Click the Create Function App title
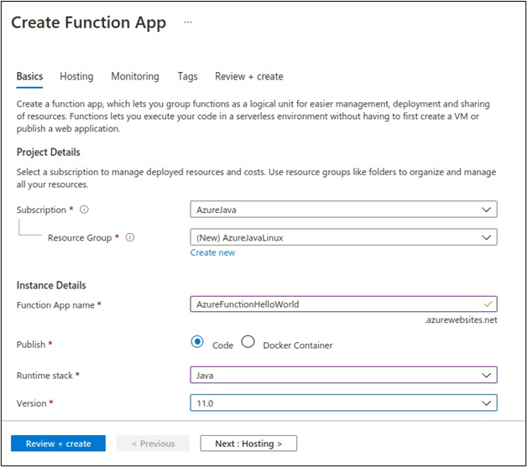Viewport: 527px width, 467px height. pyautogui.click(x=88, y=23)
